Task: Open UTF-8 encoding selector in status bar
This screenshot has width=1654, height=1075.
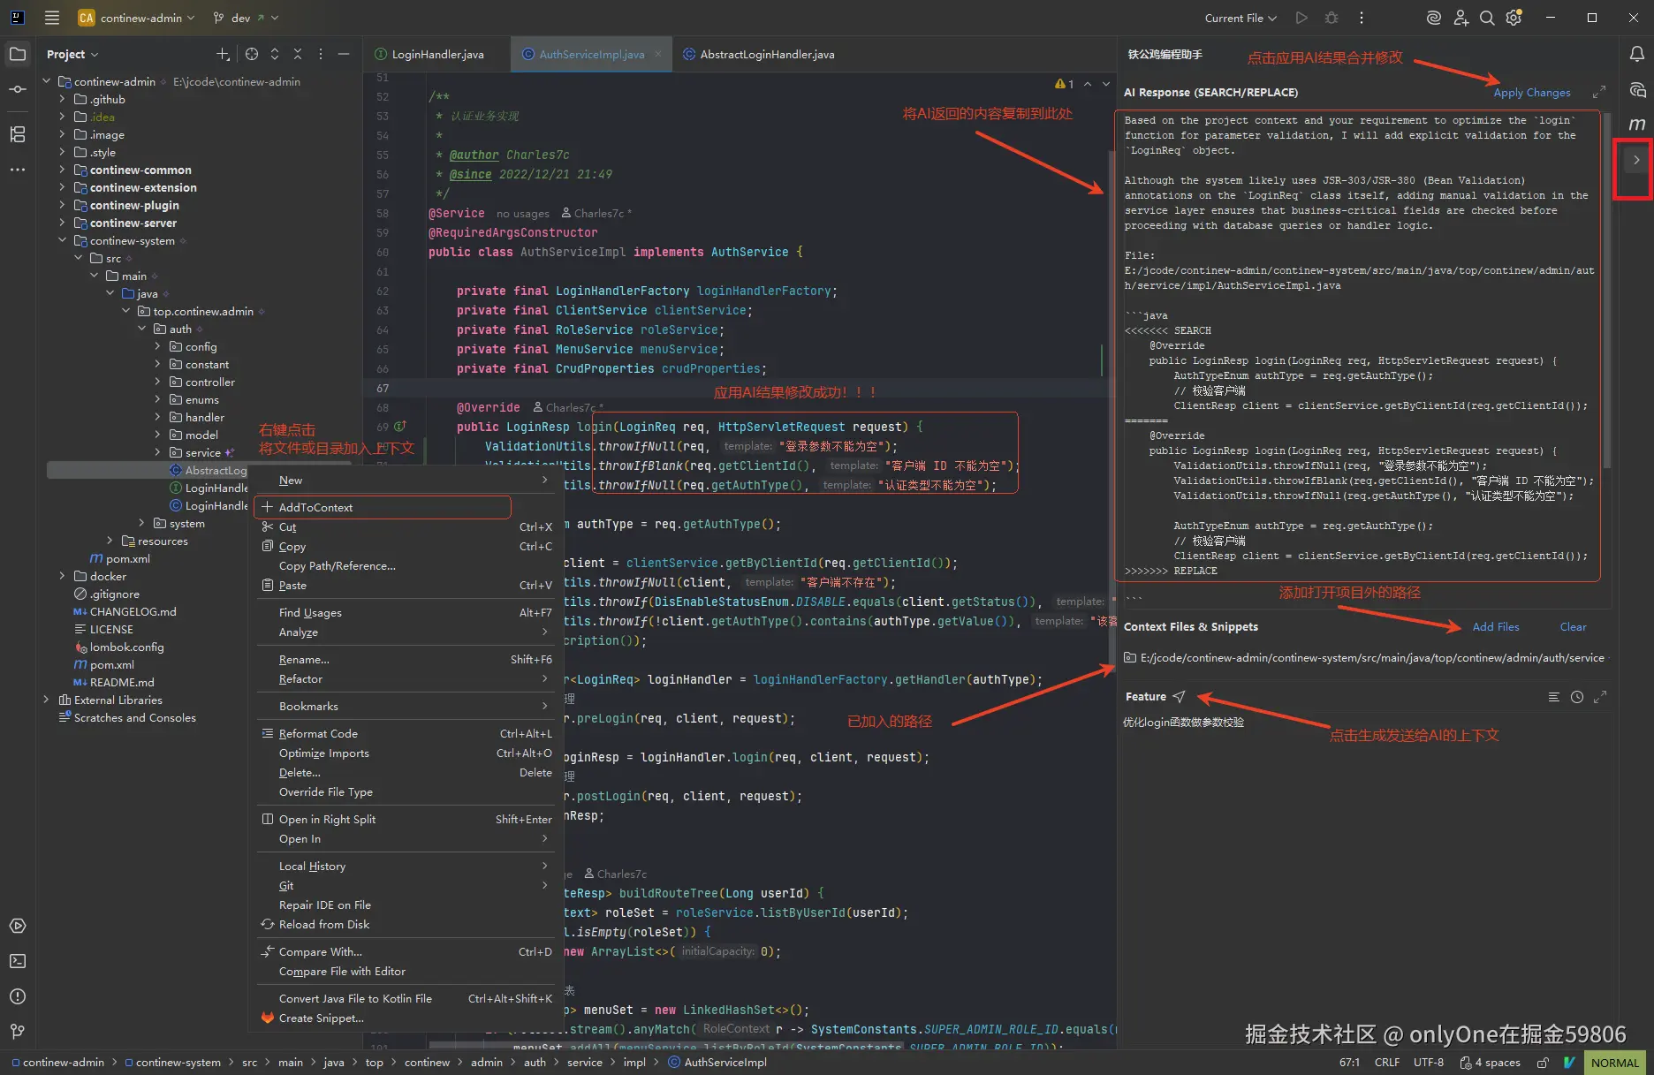Action: click(1428, 1063)
